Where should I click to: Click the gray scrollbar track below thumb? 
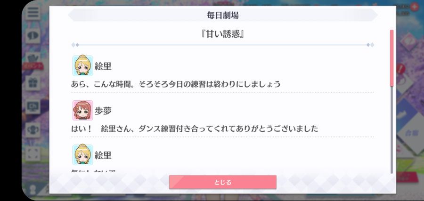point(391,129)
